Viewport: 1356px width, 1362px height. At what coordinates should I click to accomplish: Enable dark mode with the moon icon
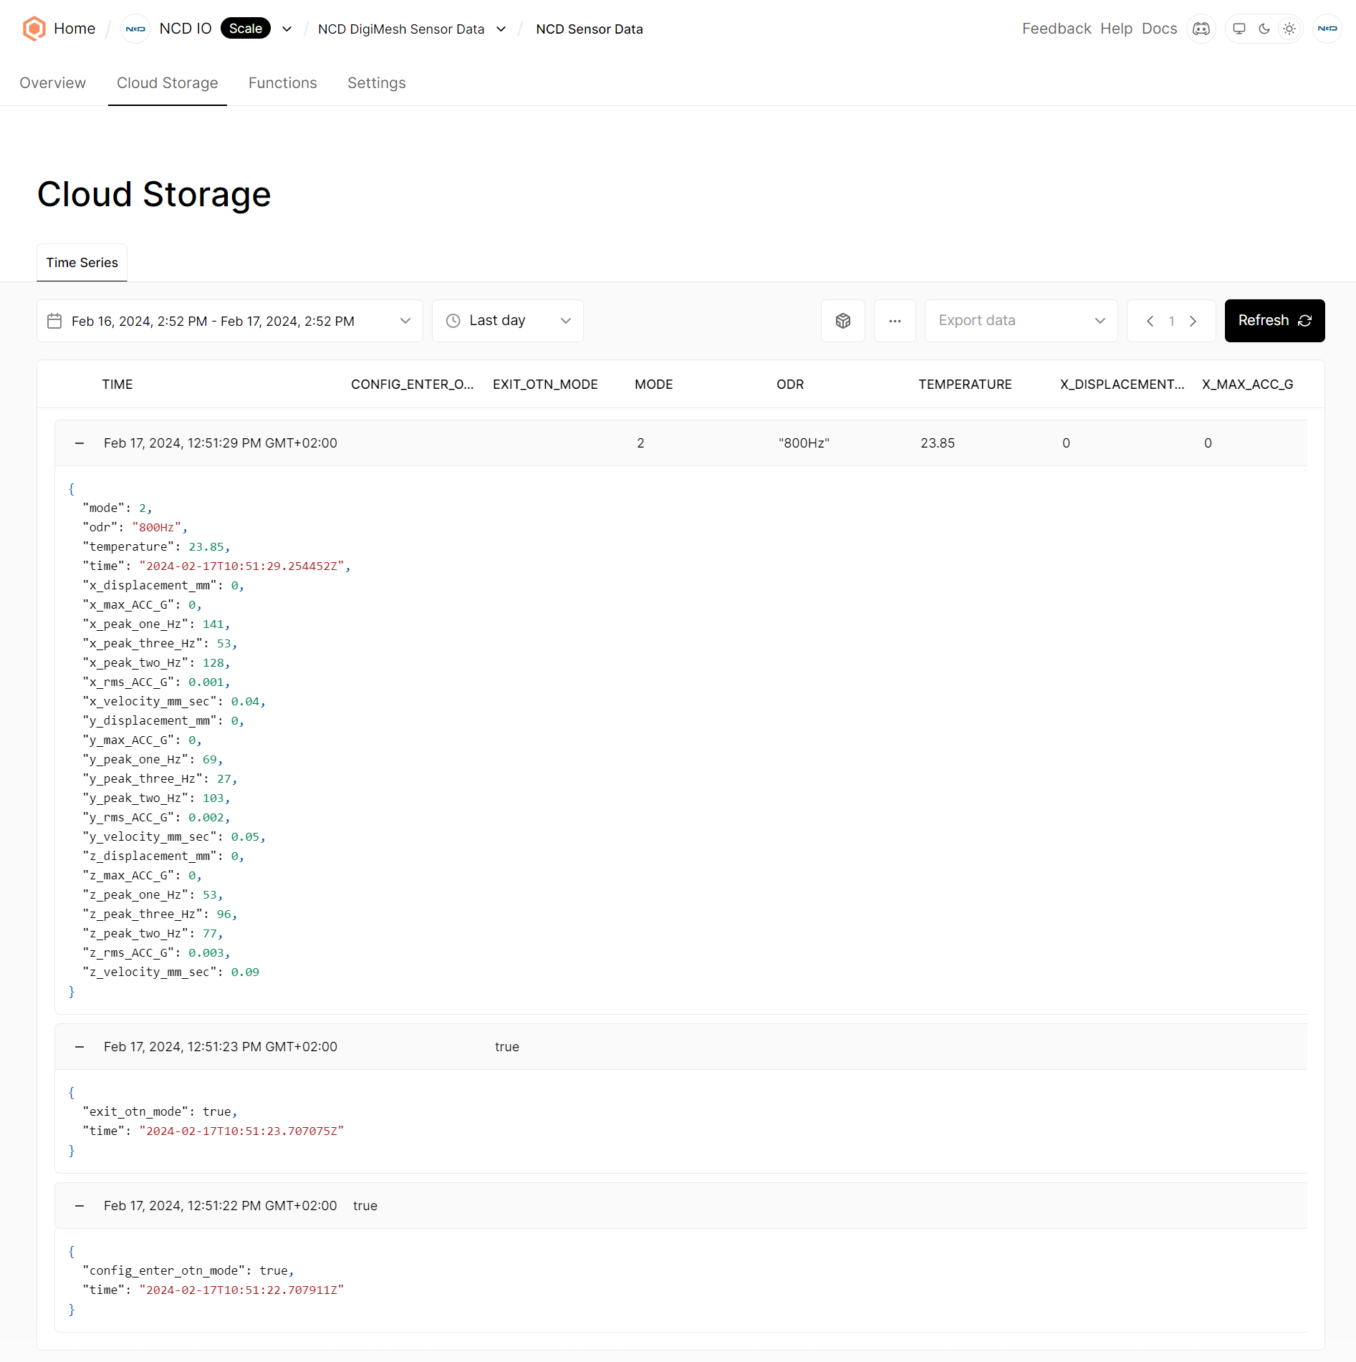click(x=1264, y=29)
